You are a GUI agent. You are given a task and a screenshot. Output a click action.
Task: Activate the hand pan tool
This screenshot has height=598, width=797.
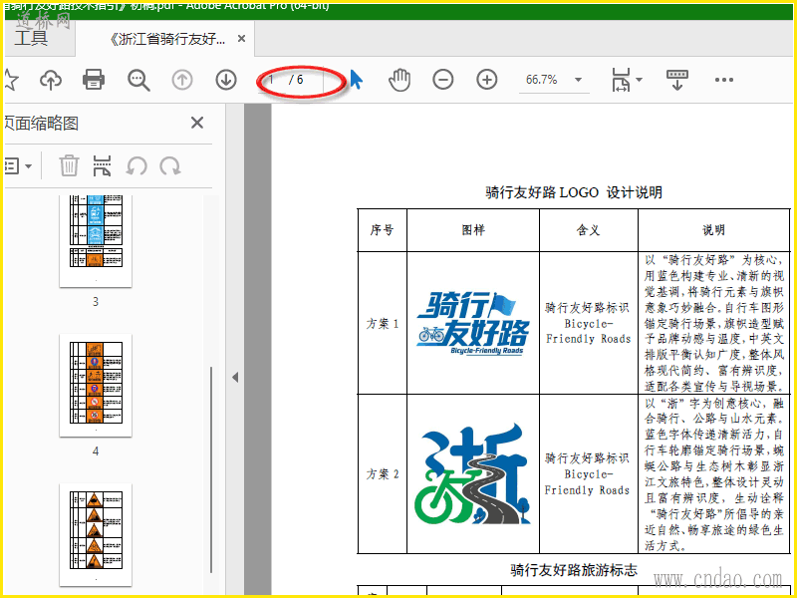click(399, 80)
